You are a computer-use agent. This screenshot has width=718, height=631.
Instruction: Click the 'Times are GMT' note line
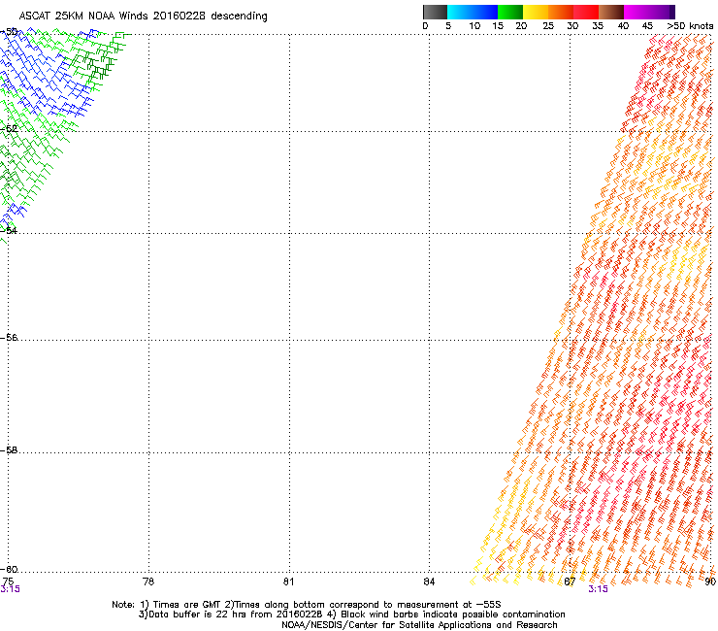pyautogui.click(x=307, y=605)
